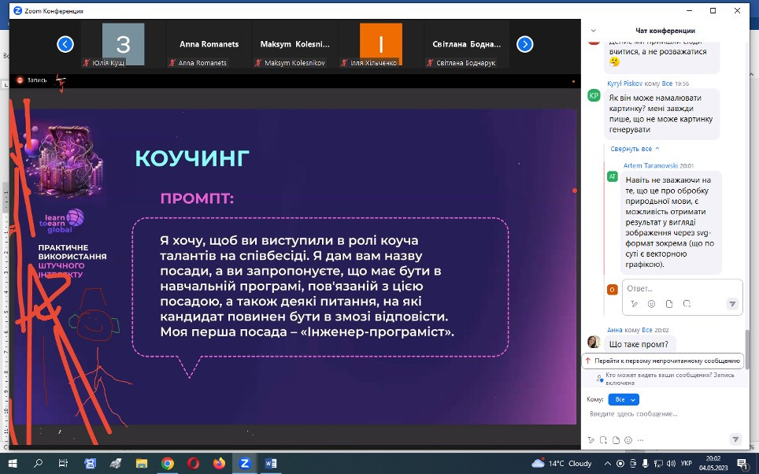
Task: Select Ілля Хільченко participant tile
Action: pos(381,45)
